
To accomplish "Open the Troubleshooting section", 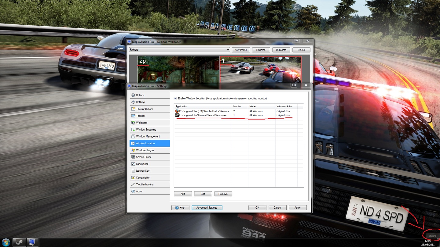I will coord(149,184).
